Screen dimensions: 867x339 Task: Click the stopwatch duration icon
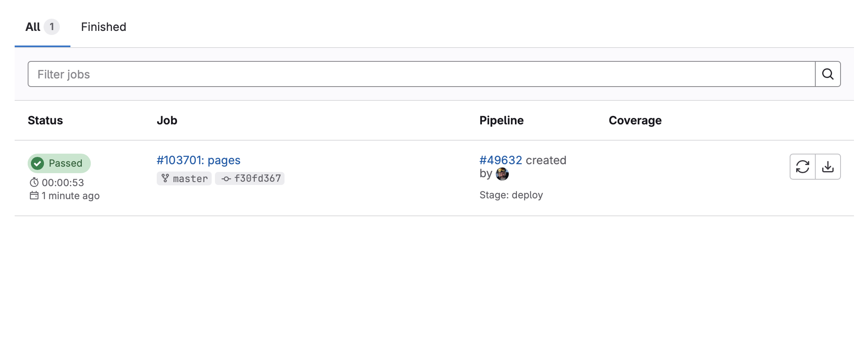(34, 183)
